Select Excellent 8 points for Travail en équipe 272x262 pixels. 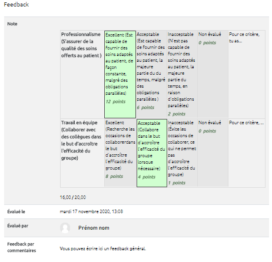click(120, 153)
